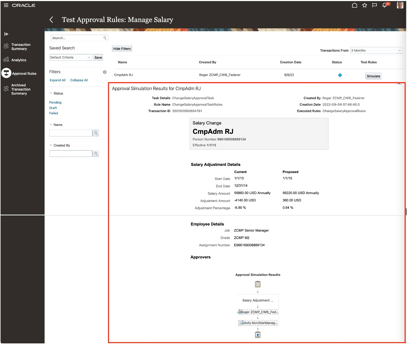This screenshot has height=345, width=407.
Task: Collapse the side navigation panel
Action: [x=6, y=34]
